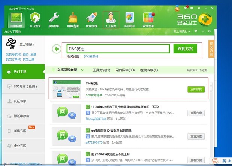Toggle the 英 input language indicator
The image size is (232, 166).
pos(224,161)
